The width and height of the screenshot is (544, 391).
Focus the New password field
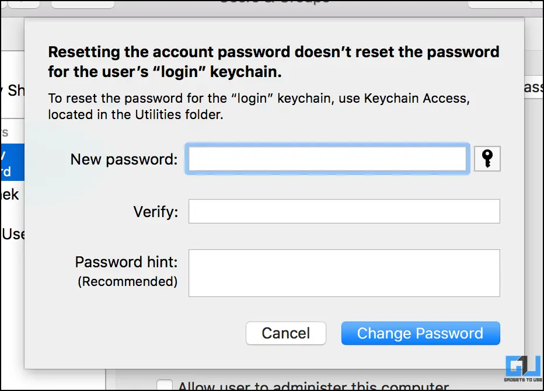pos(327,159)
